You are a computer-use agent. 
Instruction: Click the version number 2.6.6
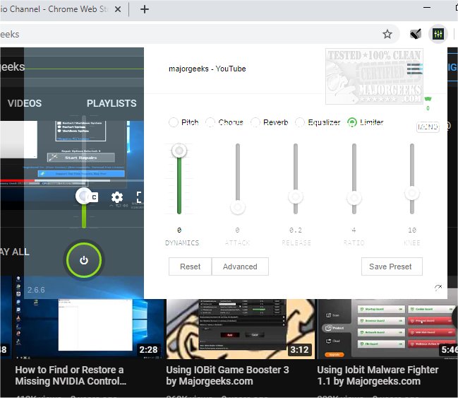pos(36,290)
